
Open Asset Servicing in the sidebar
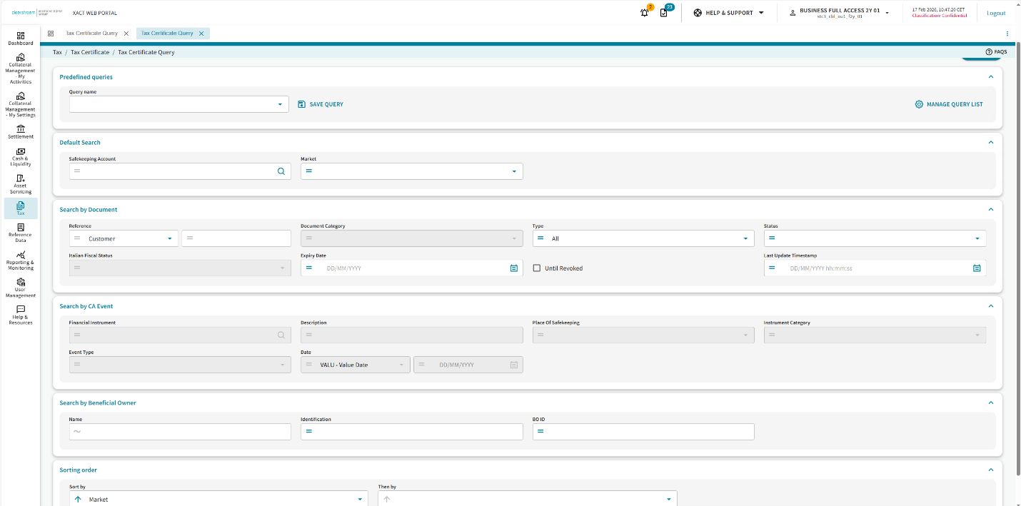coord(21,183)
